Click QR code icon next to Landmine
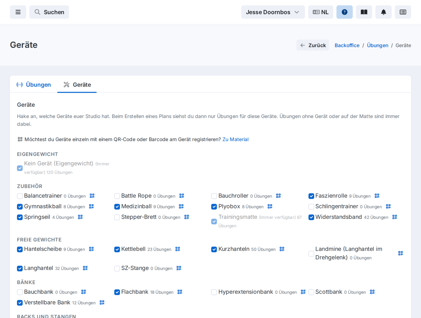The height and width of the screenshot is (318, 421). tap(400, 253)
